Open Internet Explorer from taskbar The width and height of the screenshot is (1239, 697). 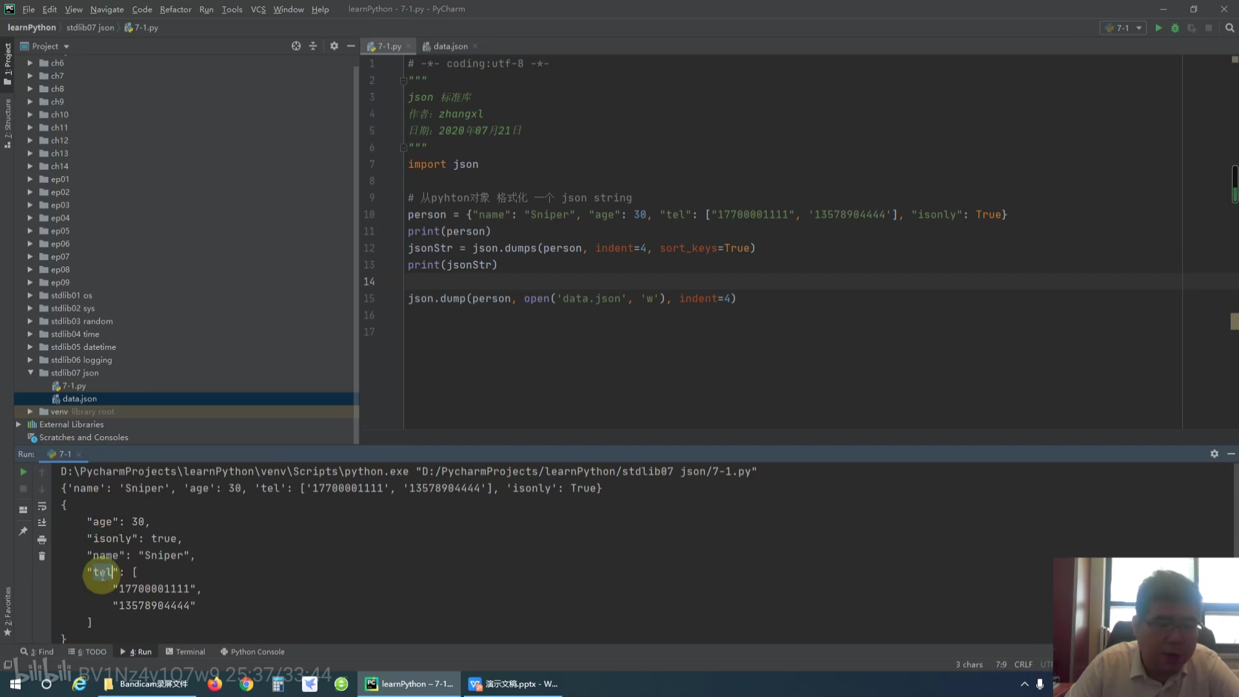[x=79, y=684]
